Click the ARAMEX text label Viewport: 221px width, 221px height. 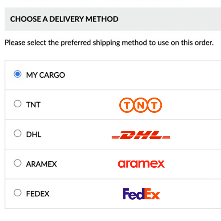[41, 164]
